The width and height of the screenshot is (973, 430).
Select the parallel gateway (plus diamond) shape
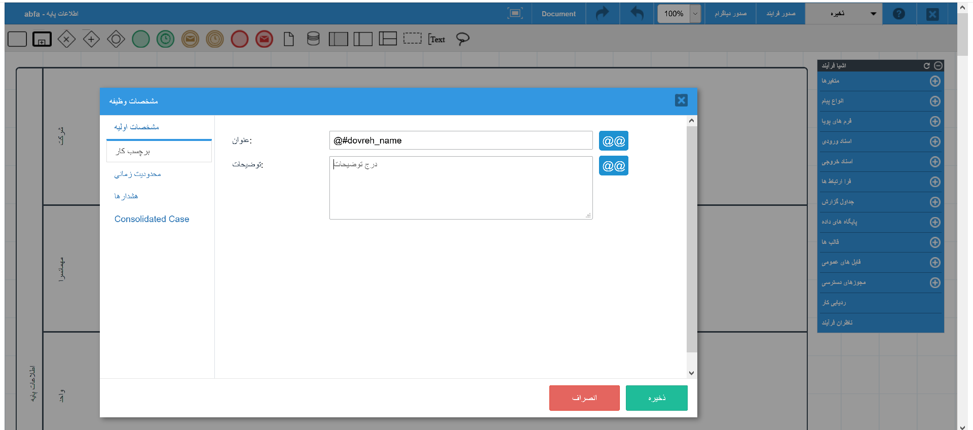point(91,39)
